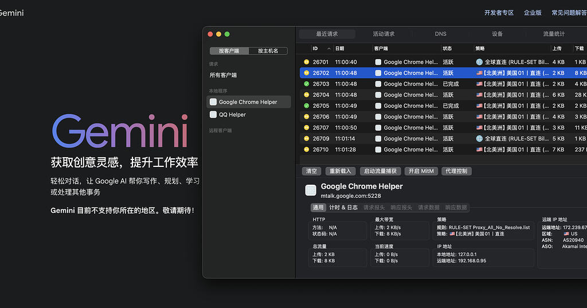Image resolution: width=587 pixels, height=308 pixels.
Task: Click the globe policy icon in row 26701
Action: 479,62
